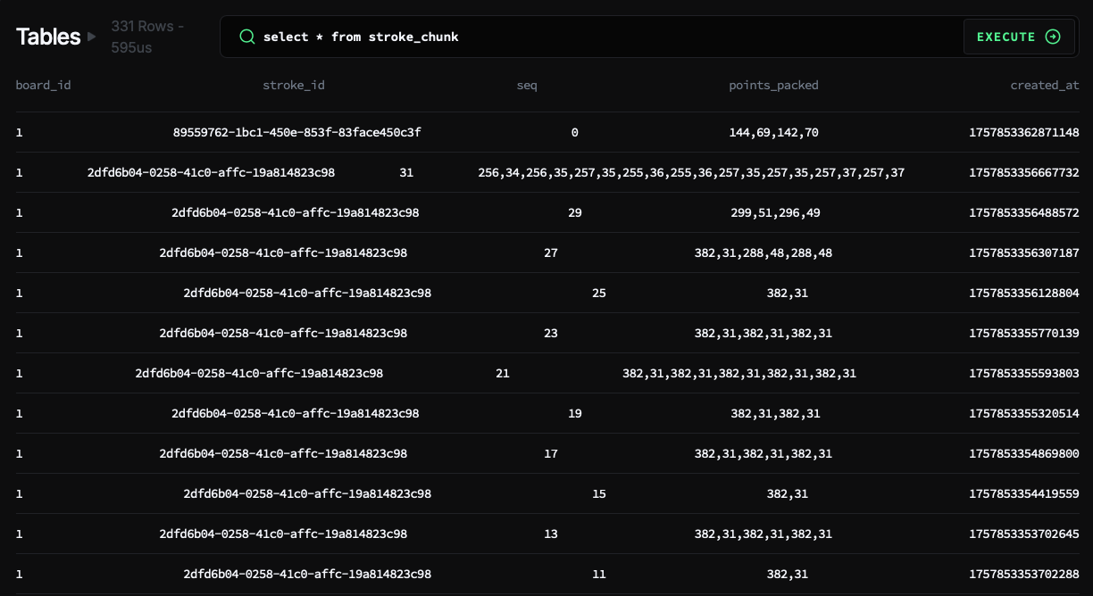Click the seq cell showing 19
This screenshot has width=1093, height=596.
tap(574, 414)
